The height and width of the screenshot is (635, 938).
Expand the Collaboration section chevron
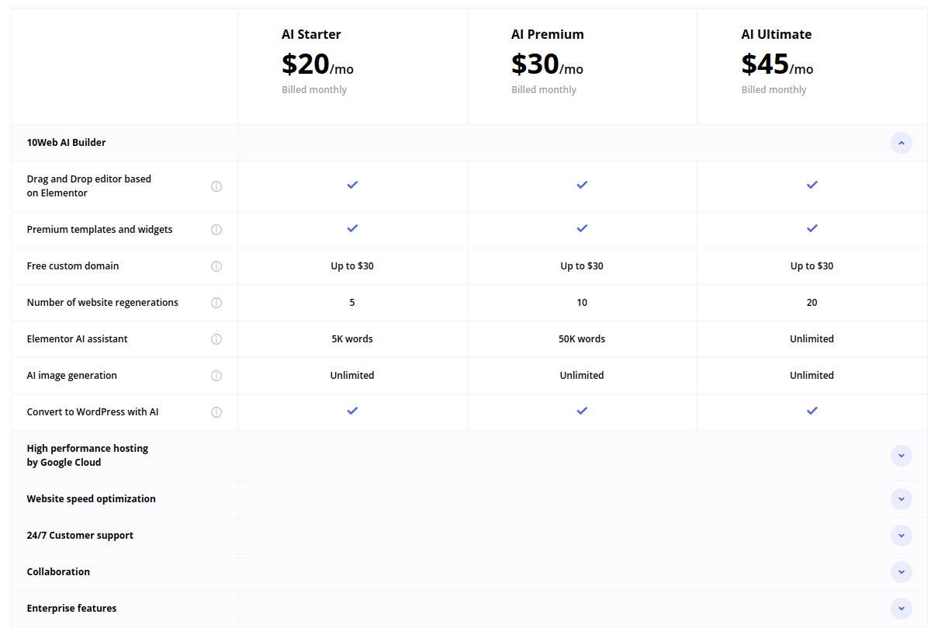coord(901,572)
